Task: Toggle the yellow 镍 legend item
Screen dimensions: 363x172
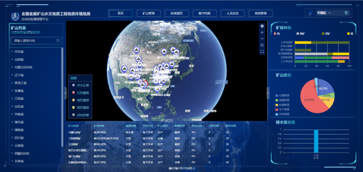Action: 350,34
